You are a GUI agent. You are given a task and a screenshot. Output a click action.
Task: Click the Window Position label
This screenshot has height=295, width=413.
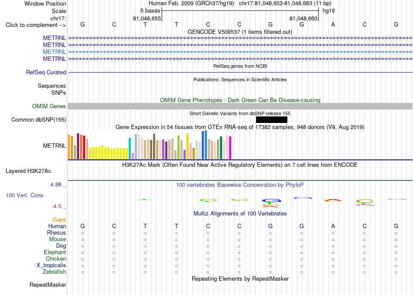tap(45, 3)
